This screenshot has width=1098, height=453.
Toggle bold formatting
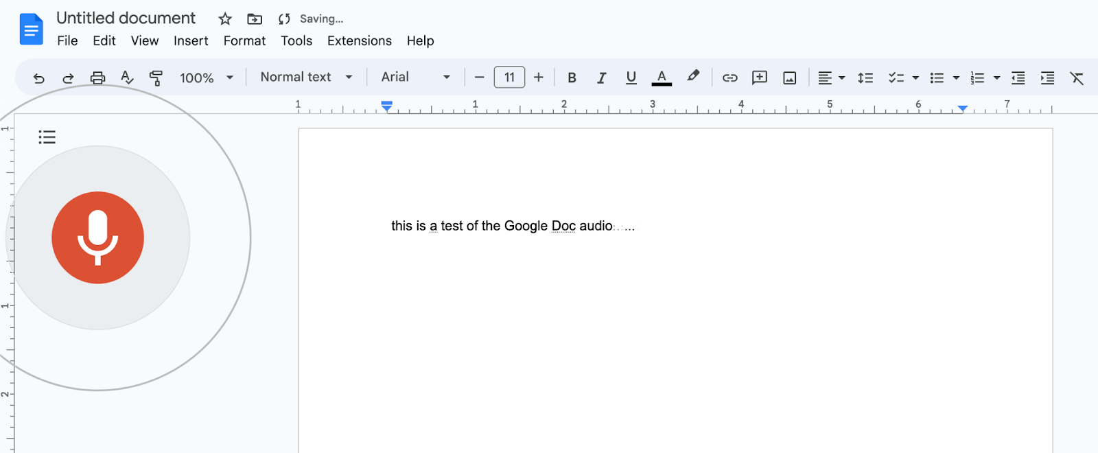[x=572, y=78]
